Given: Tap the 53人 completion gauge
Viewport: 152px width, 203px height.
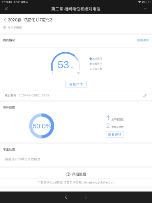Looking at the screenshot, I should click(x=65, y=63).
